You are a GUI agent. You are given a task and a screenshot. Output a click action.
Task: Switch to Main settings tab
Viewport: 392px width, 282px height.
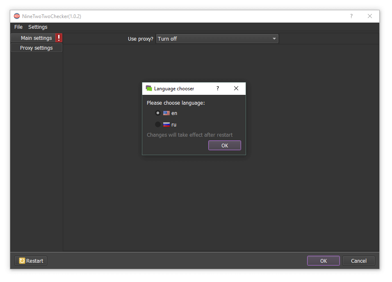36,38
